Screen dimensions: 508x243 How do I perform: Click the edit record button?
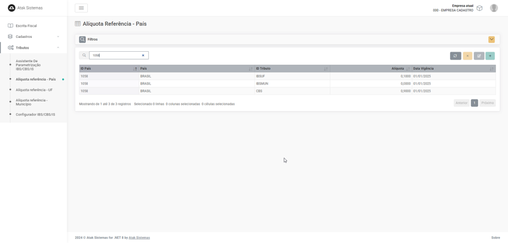479,56
